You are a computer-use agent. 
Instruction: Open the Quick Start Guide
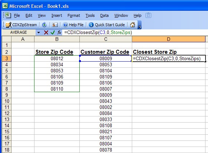107,25
